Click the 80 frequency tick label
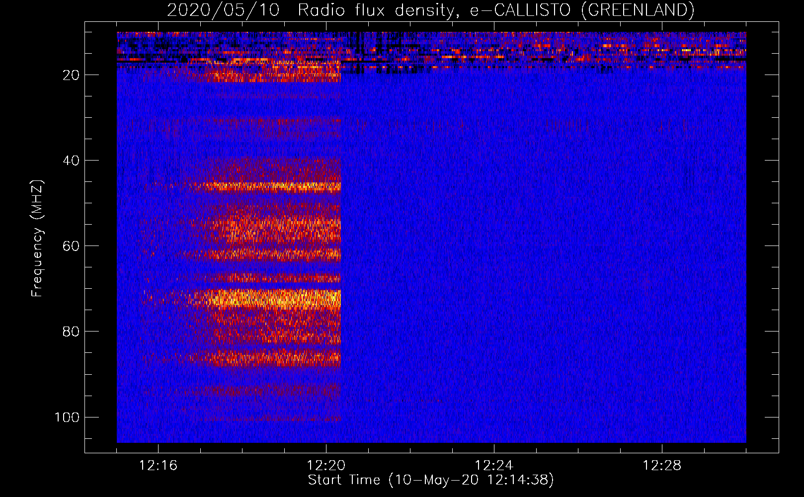The height and width of the screenshot is (497, 804). coord(71,331)
